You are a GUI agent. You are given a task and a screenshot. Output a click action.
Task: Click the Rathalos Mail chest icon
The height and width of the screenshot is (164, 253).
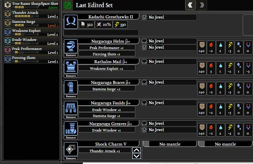click(x=71, y=67)
